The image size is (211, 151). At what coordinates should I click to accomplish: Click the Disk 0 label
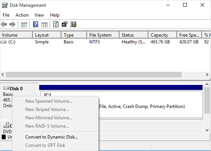(16, 89)
